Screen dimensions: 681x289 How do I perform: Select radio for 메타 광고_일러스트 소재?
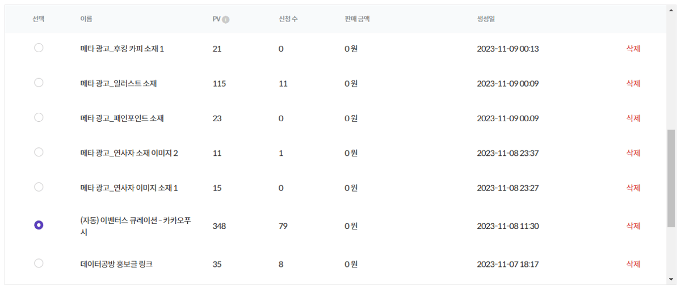[x=39, y=83]
